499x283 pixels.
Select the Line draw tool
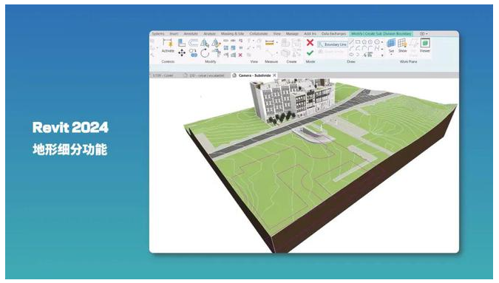pyautogui.click(x=351, y=41)
